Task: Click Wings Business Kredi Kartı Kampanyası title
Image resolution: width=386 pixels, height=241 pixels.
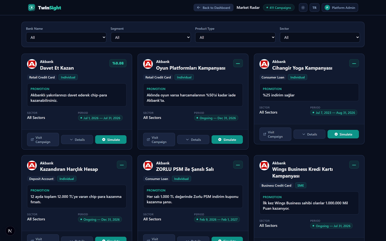Action: tap(302, 173)
